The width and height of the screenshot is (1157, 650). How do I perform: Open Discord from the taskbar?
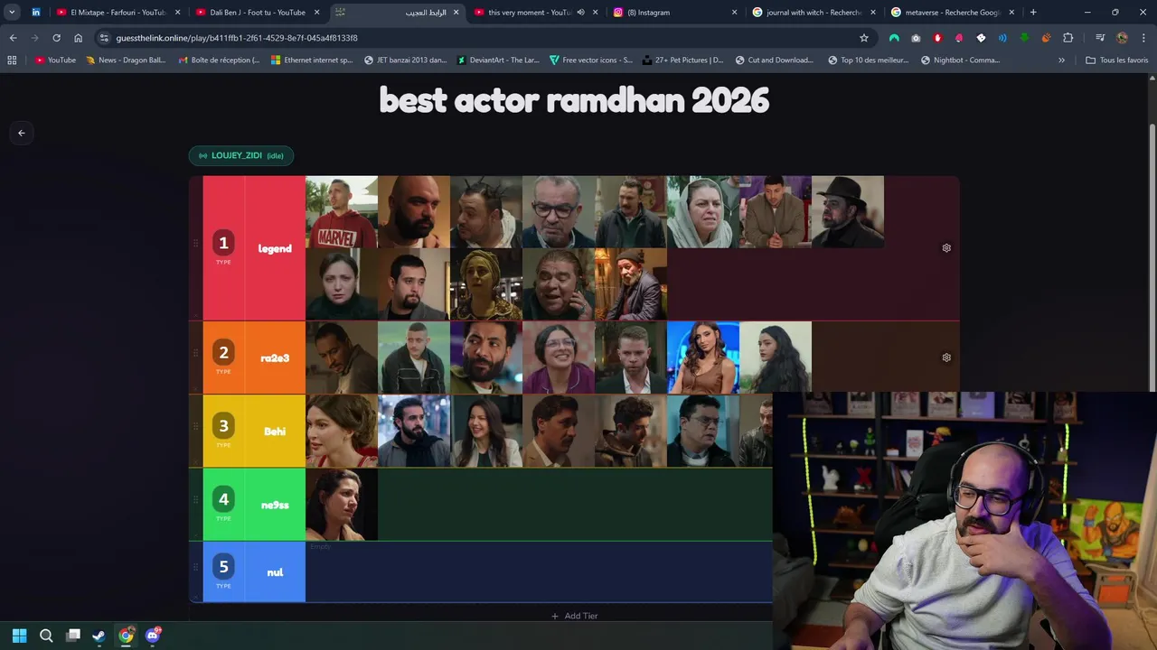tap(152, 636)
